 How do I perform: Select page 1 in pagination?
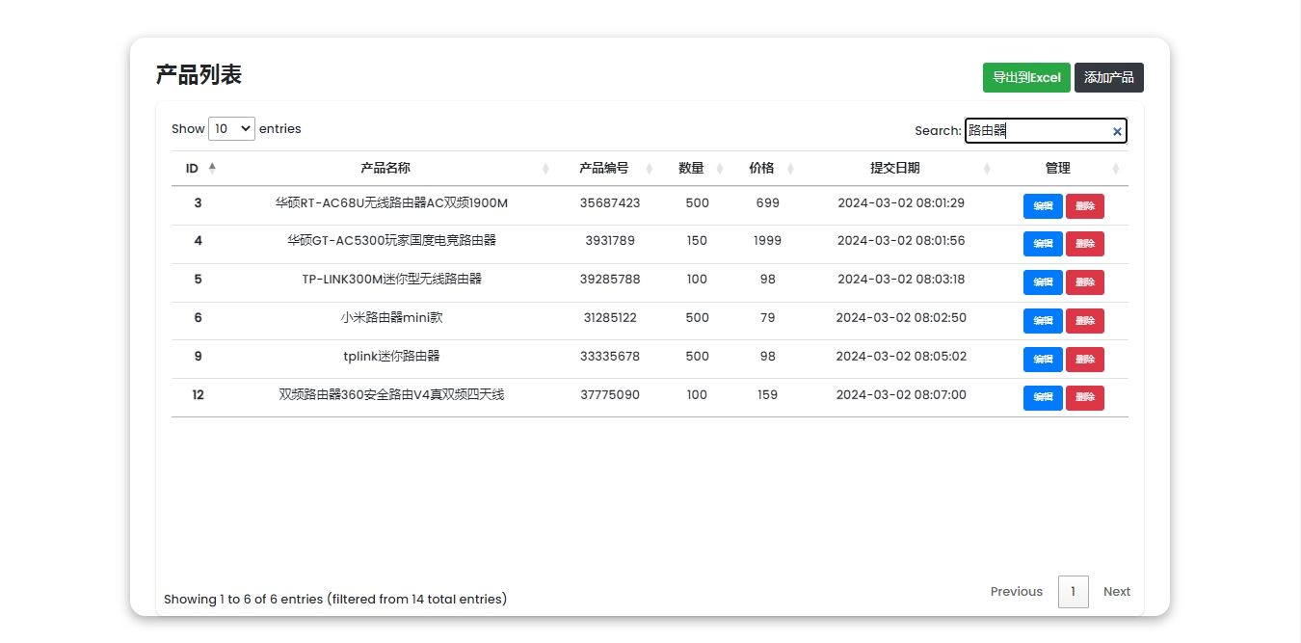pos(1073,592)
